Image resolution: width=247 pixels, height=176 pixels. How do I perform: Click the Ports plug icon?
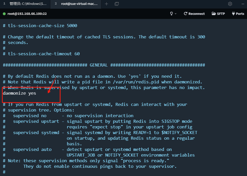[x=233, y=14]
